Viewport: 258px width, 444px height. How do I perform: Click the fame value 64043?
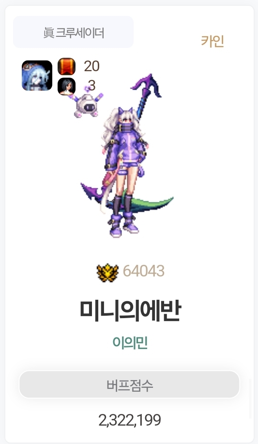pos(144,271)
